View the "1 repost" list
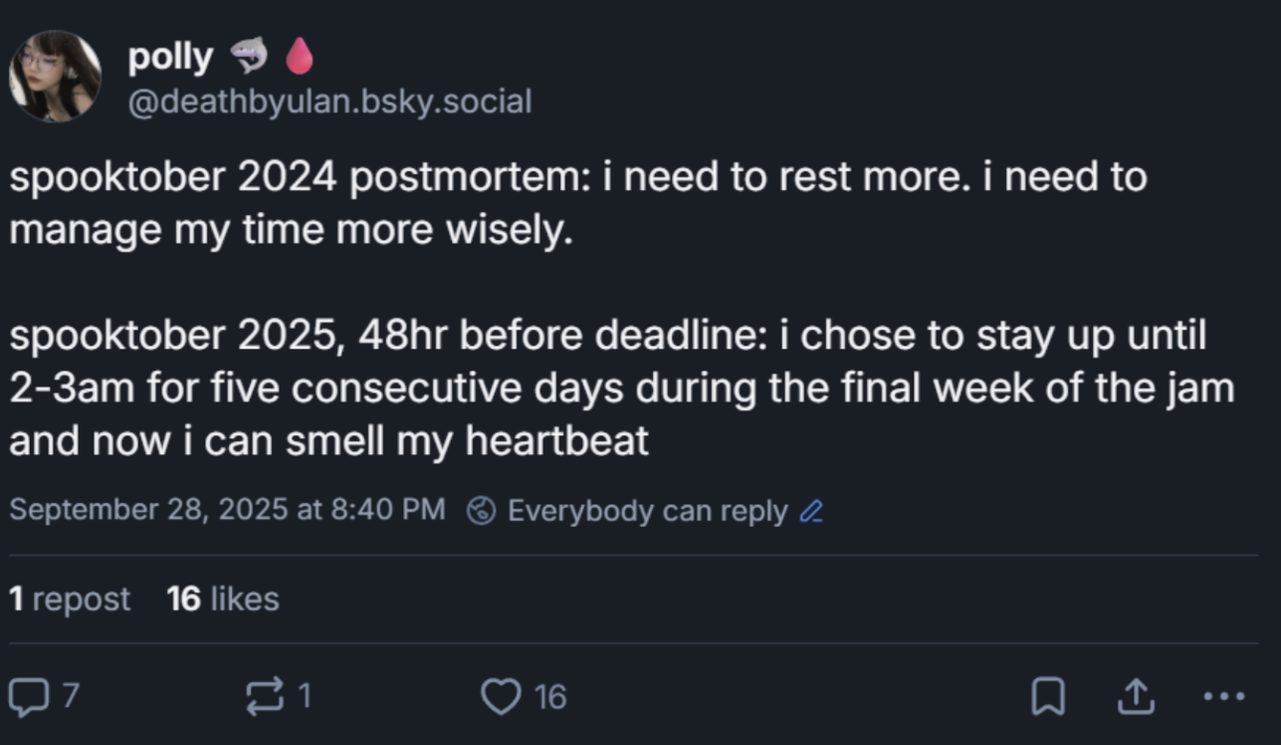Viewport: 1281px width, 745px height. 70,599
